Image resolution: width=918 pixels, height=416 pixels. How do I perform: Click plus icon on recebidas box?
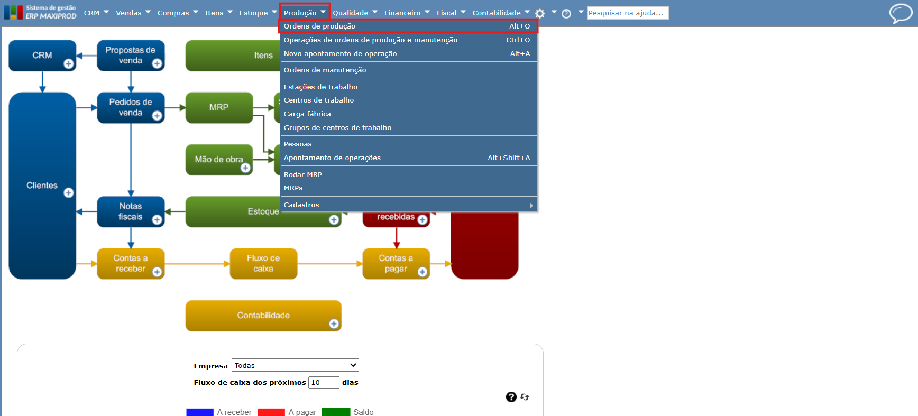(x=422, y=220)
